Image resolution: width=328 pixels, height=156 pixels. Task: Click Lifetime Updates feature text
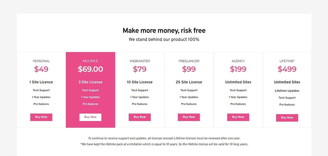click(287, 91)
